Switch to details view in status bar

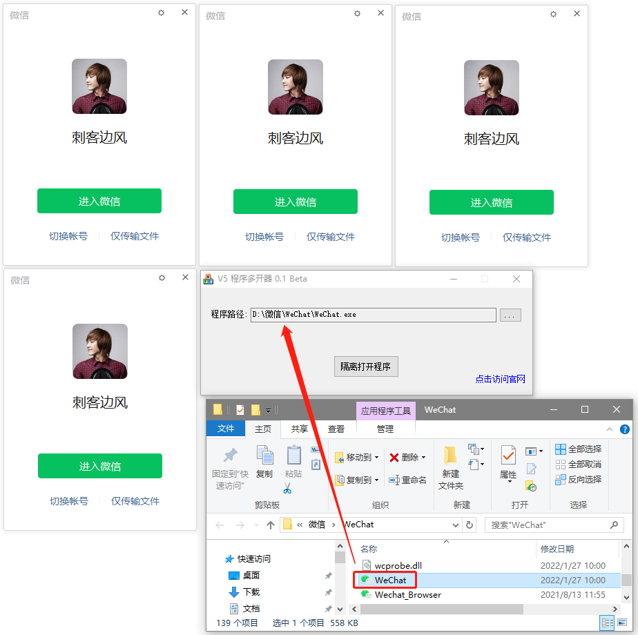point(607,623)
